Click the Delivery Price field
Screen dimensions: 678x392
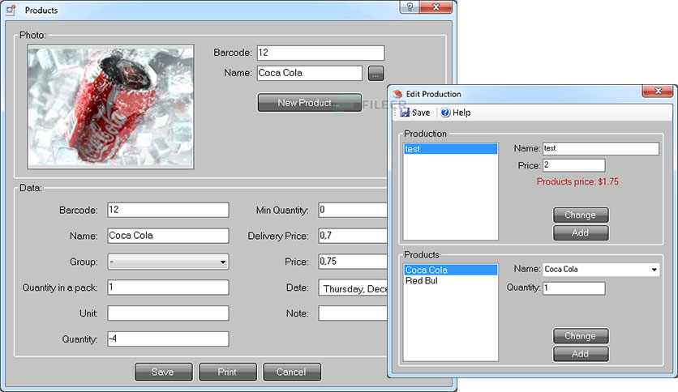353,236
